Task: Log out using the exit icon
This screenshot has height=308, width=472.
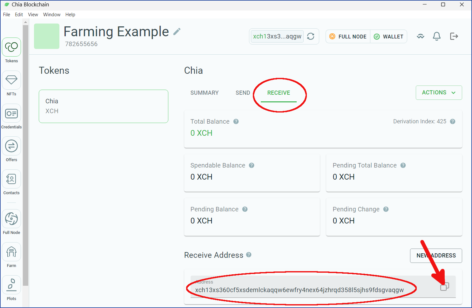Action: click(x=454, y=36)
